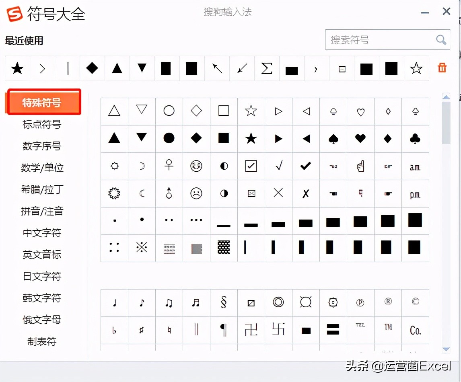Insert the bold checkmark symbol
This screenshot has height=382, width=461.
point(306,166)
